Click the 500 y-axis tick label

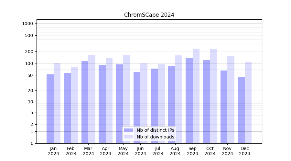29,35
